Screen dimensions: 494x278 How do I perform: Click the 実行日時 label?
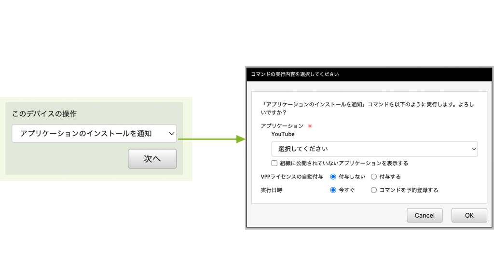pyautogui.click(x=271, y=190)
